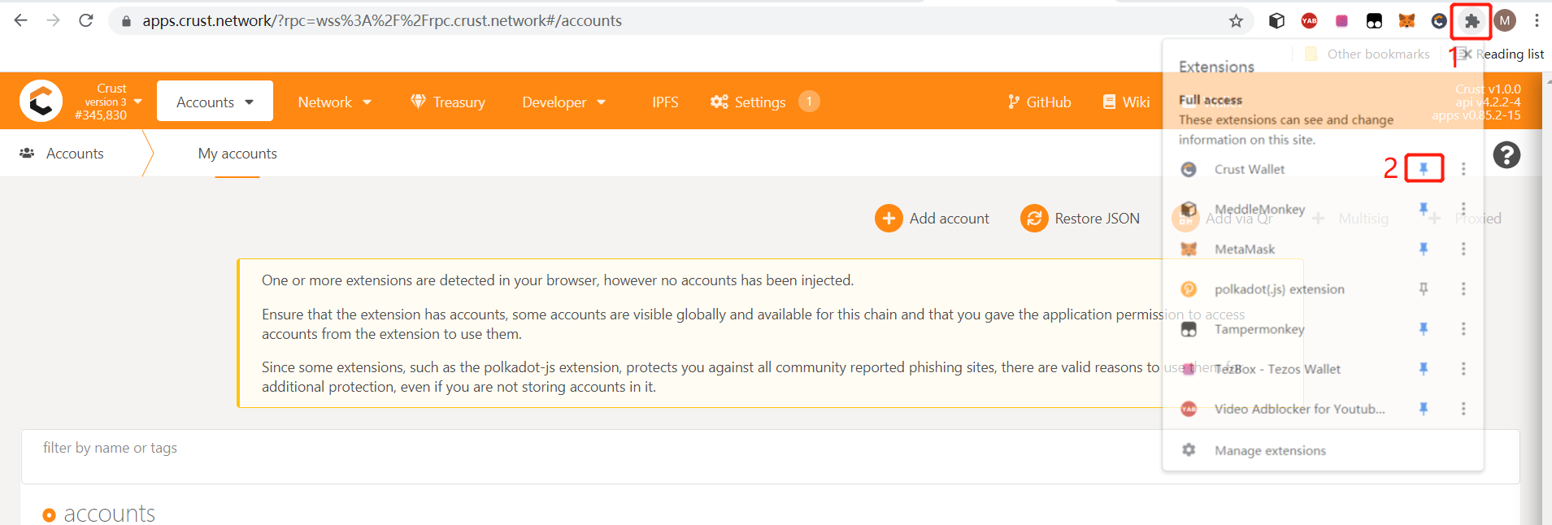
Task: Select TezBox - Tezos Wallet extension entry
Action: [x=1277, y=369]
